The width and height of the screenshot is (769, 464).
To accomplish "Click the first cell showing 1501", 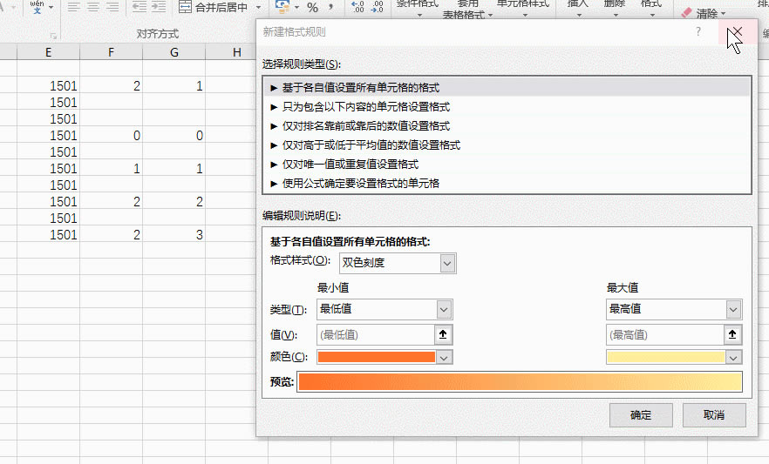I will click(48, 86).
